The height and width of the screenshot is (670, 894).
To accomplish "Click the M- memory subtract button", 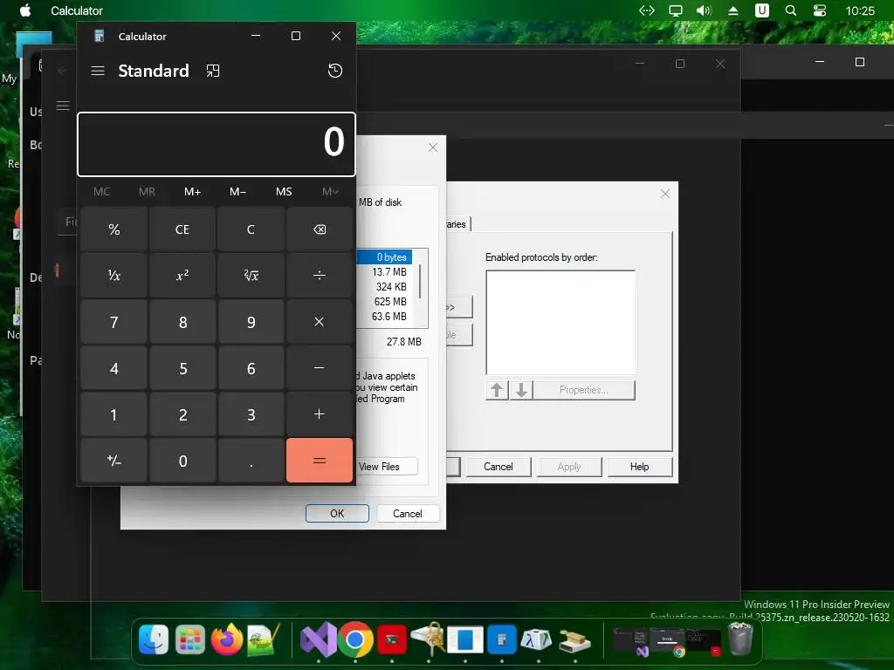I will [237, 191].
